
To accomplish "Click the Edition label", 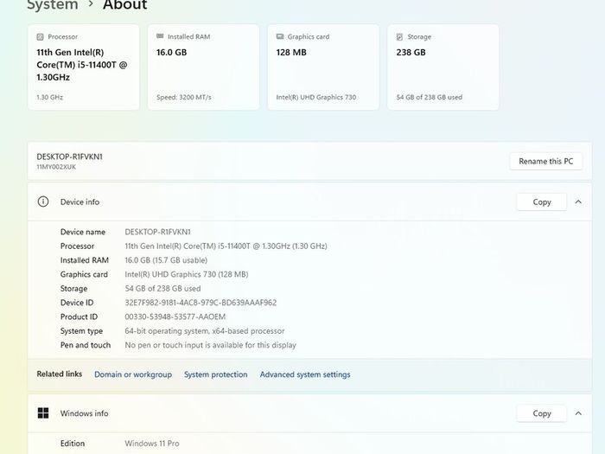I will [73, 444].
